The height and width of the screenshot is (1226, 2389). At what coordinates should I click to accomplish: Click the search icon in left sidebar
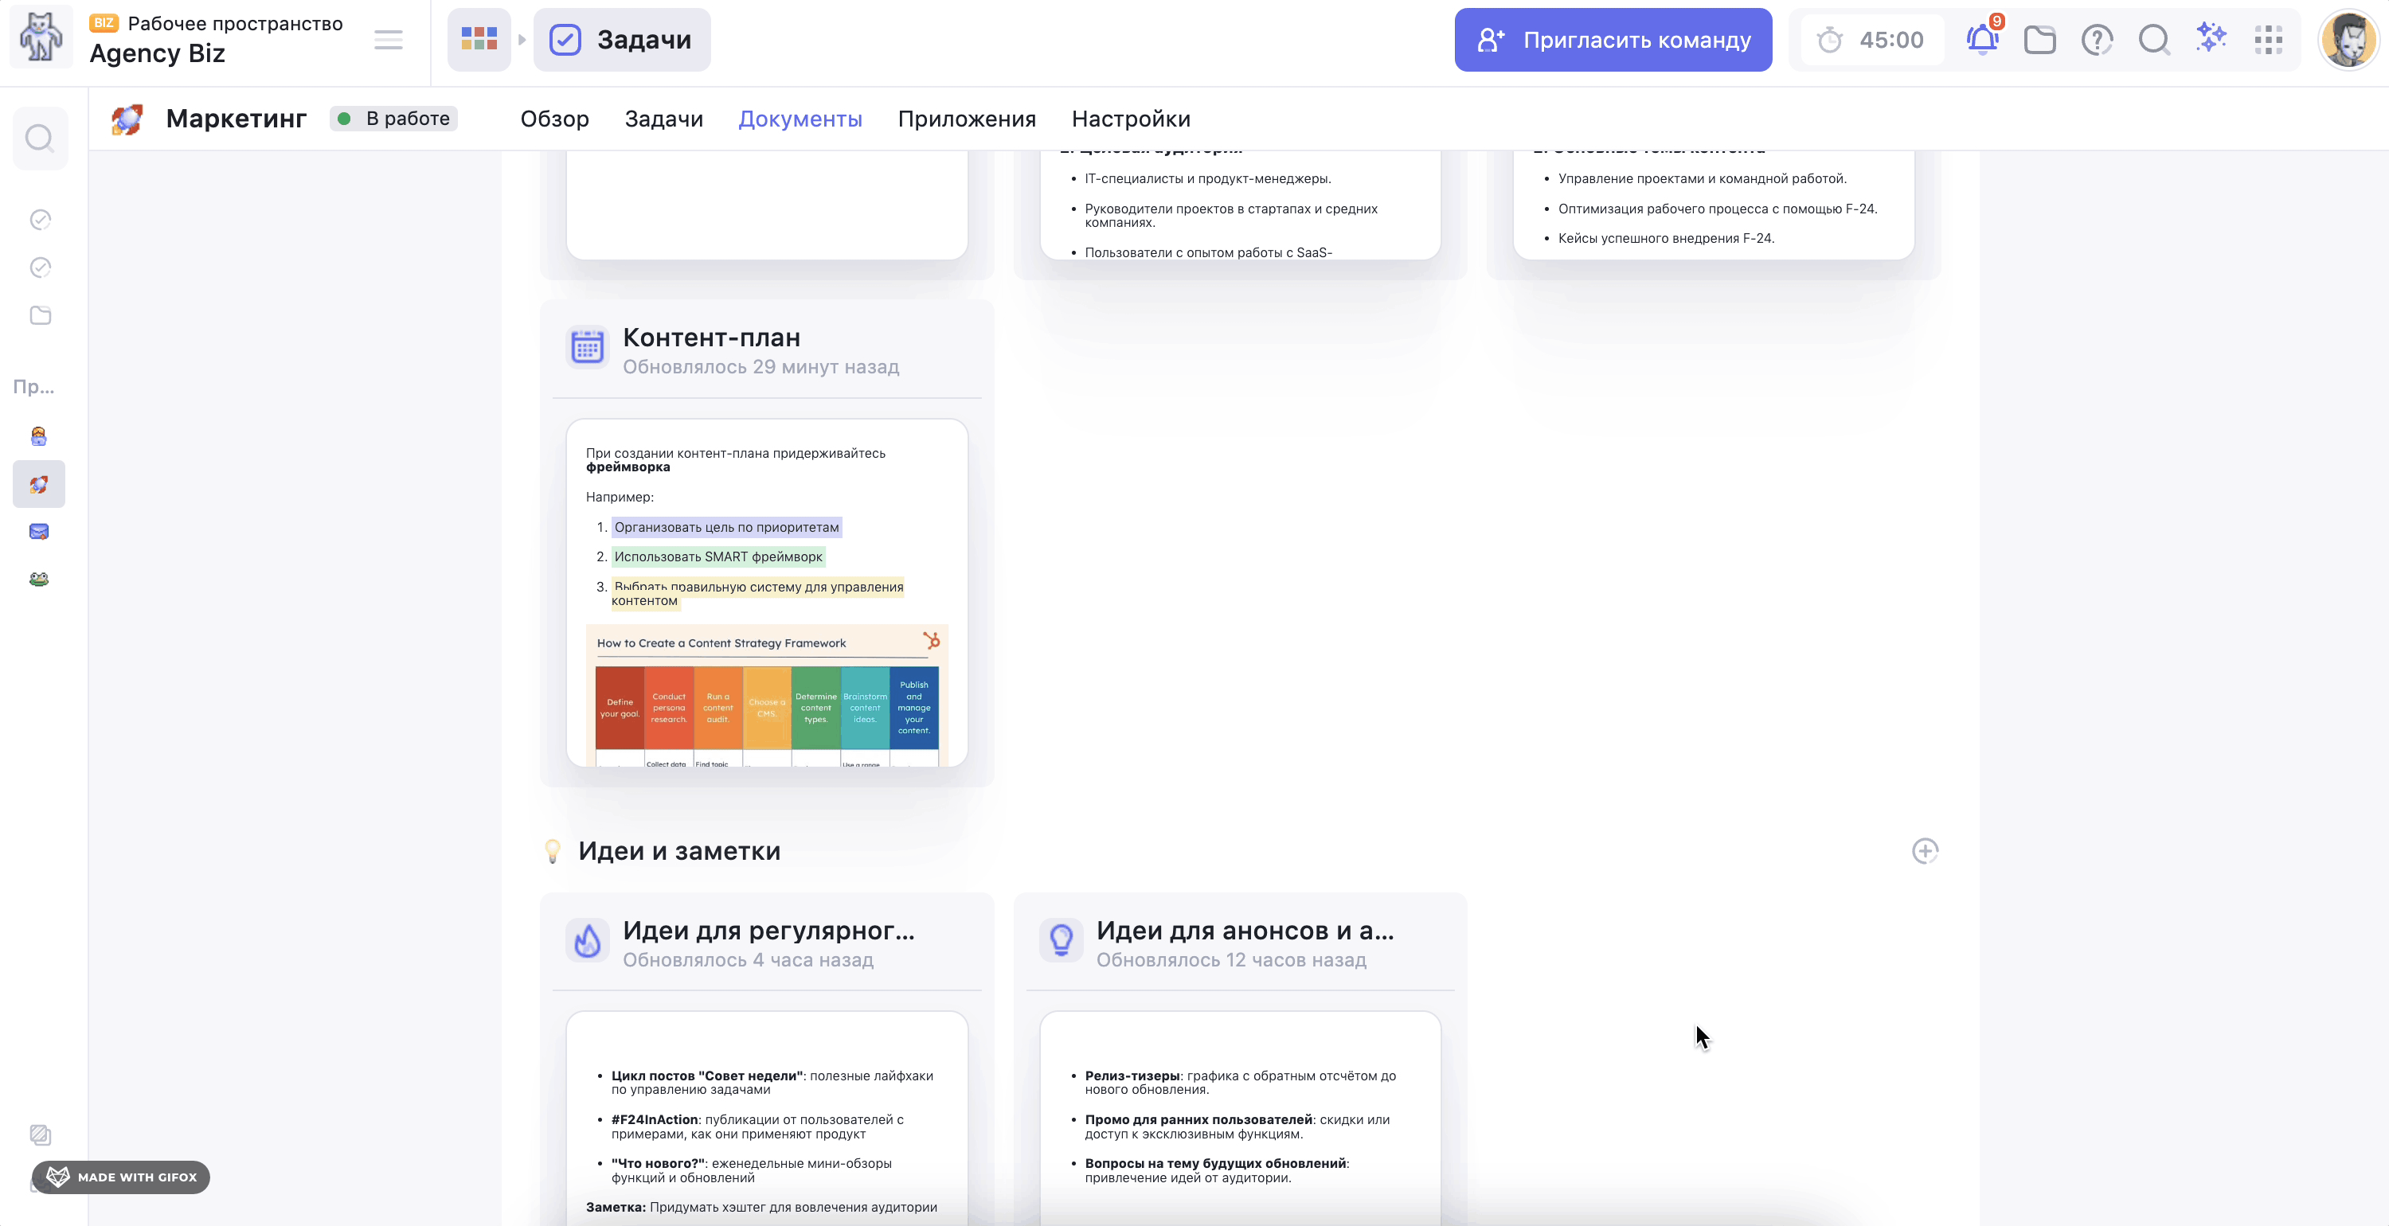click(x=40, y=139)
